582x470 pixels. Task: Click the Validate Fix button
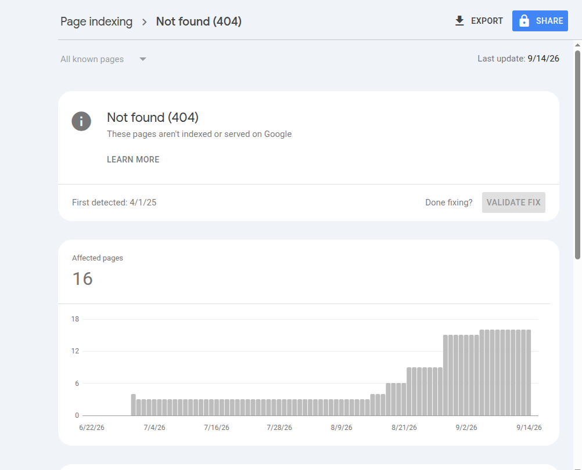point(513,203)
